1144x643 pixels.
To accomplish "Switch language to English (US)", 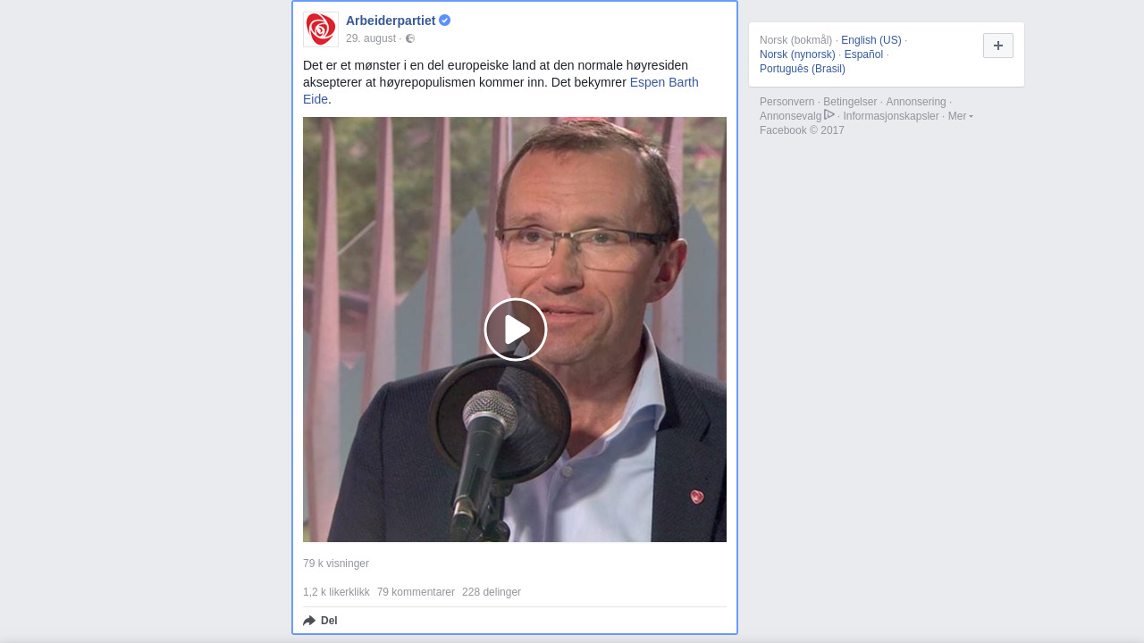I will click(871, 40).
